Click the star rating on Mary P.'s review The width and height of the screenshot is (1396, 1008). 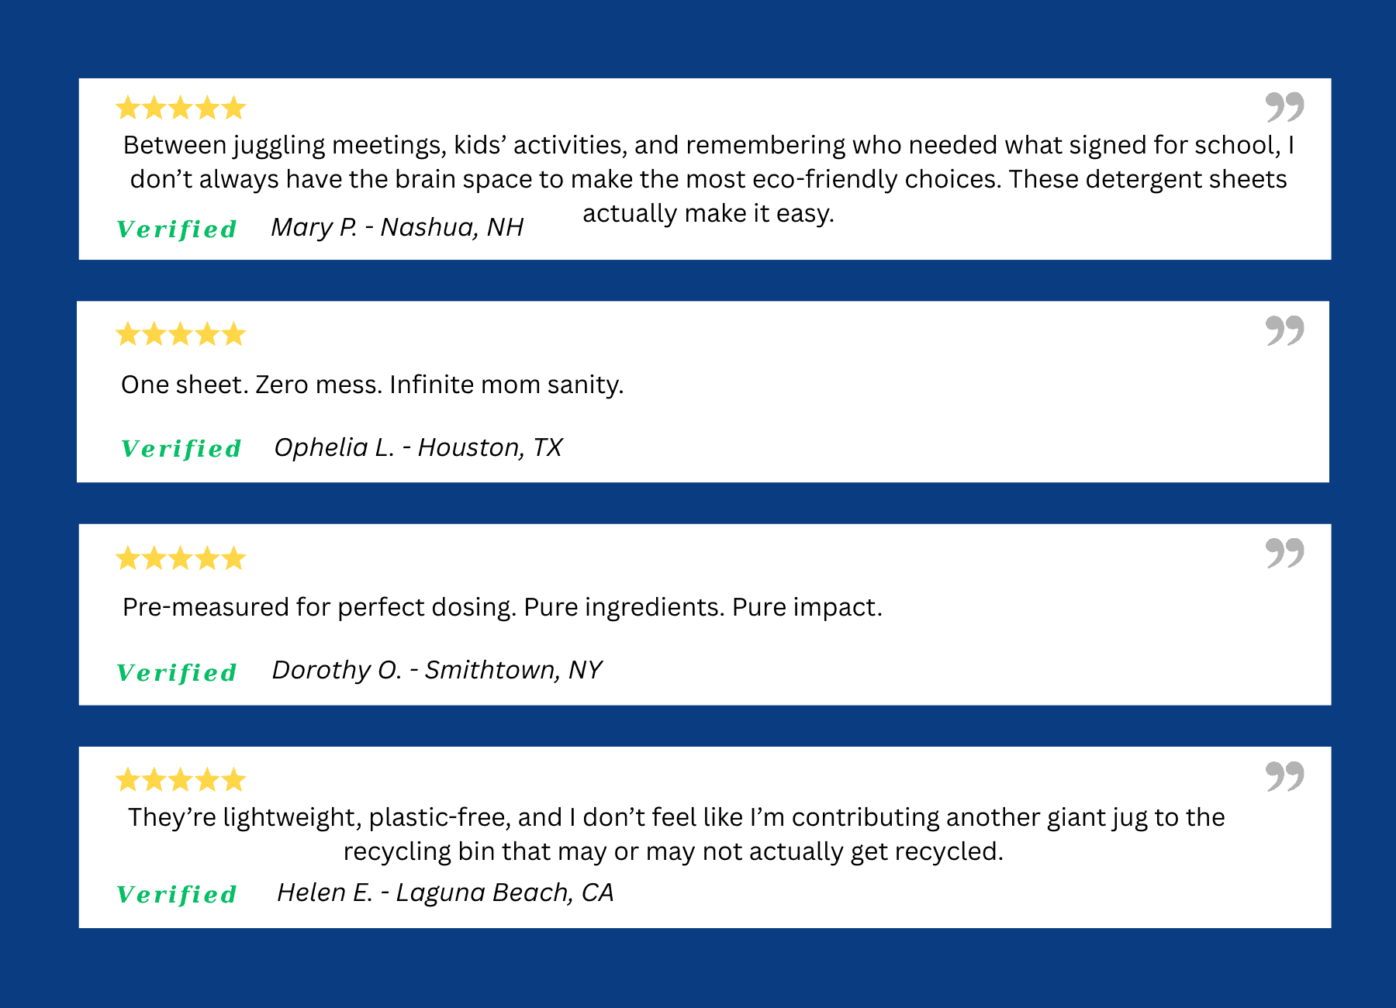[181, 108]
